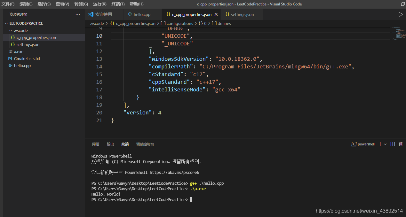This screenshot has height=217, width=406.
Task: Collapse the LEETCODEPRACTICE root folder
Action: click(x=26, y=23)
